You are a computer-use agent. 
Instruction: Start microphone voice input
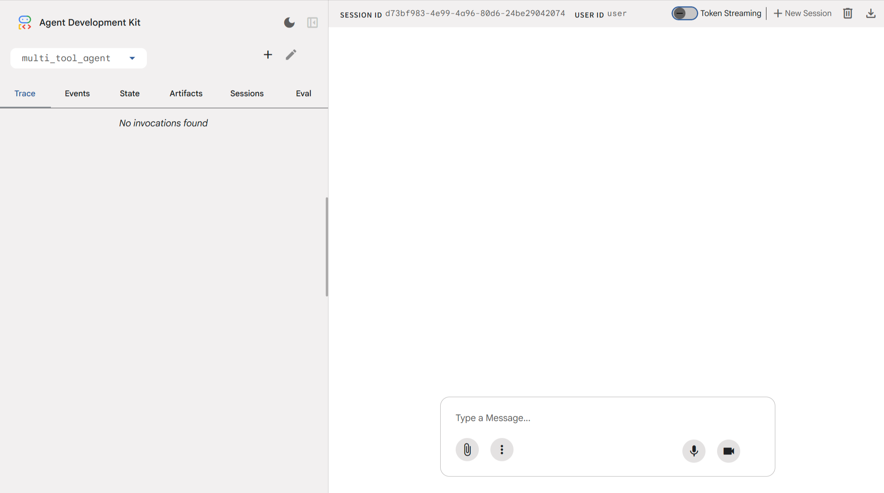[694, 451]
